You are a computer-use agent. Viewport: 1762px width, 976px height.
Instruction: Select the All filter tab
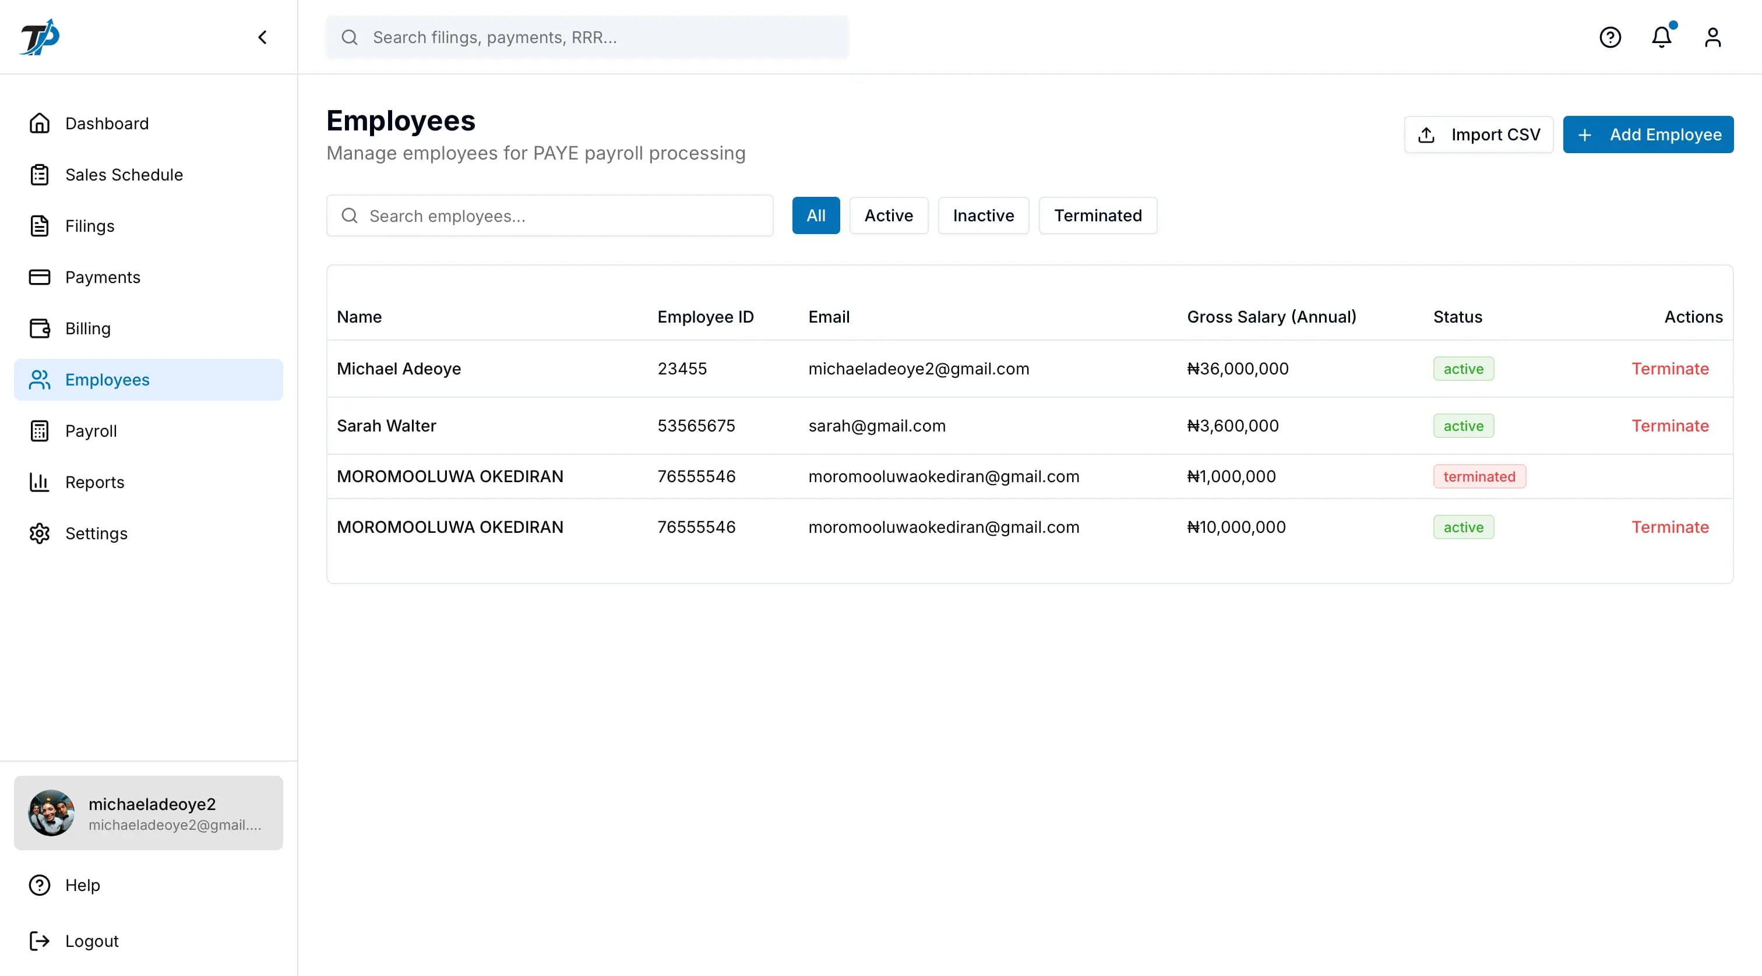[x=815, y=215]
